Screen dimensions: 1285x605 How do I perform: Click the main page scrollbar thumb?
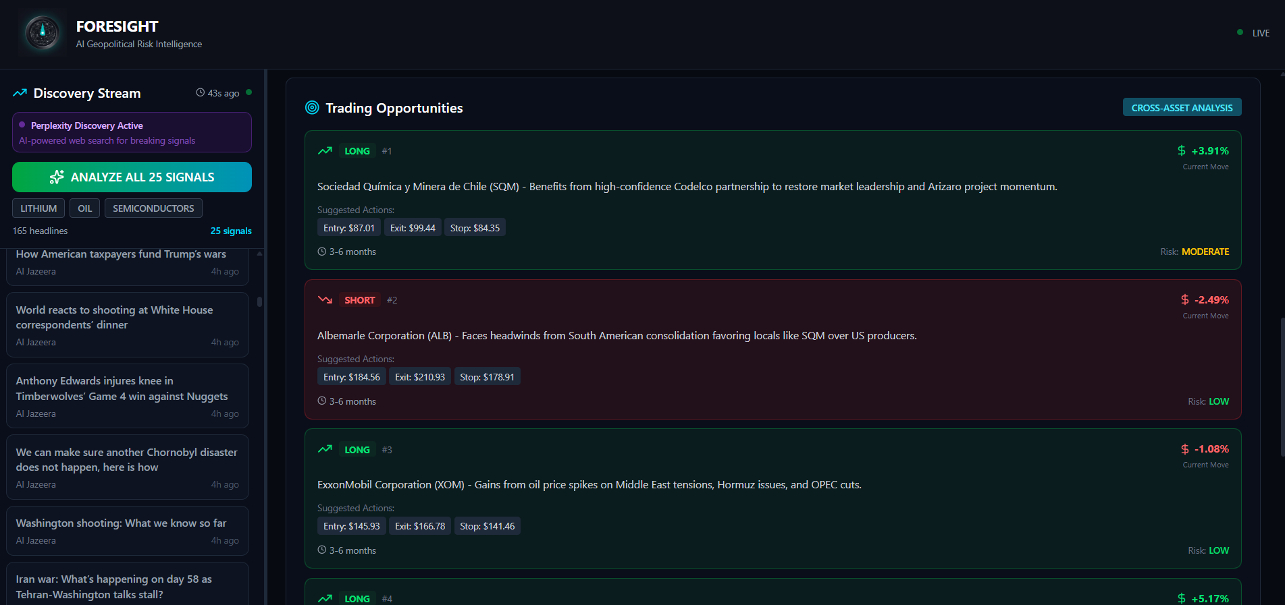(1282, 388)
